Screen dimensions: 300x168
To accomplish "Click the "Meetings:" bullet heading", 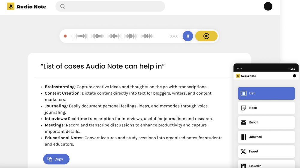I will click(55, 125).
